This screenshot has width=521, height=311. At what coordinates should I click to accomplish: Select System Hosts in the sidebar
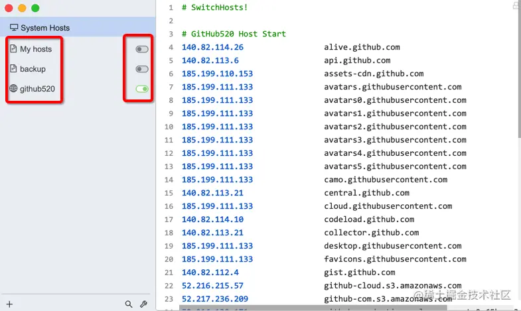[x=78, y=28]
